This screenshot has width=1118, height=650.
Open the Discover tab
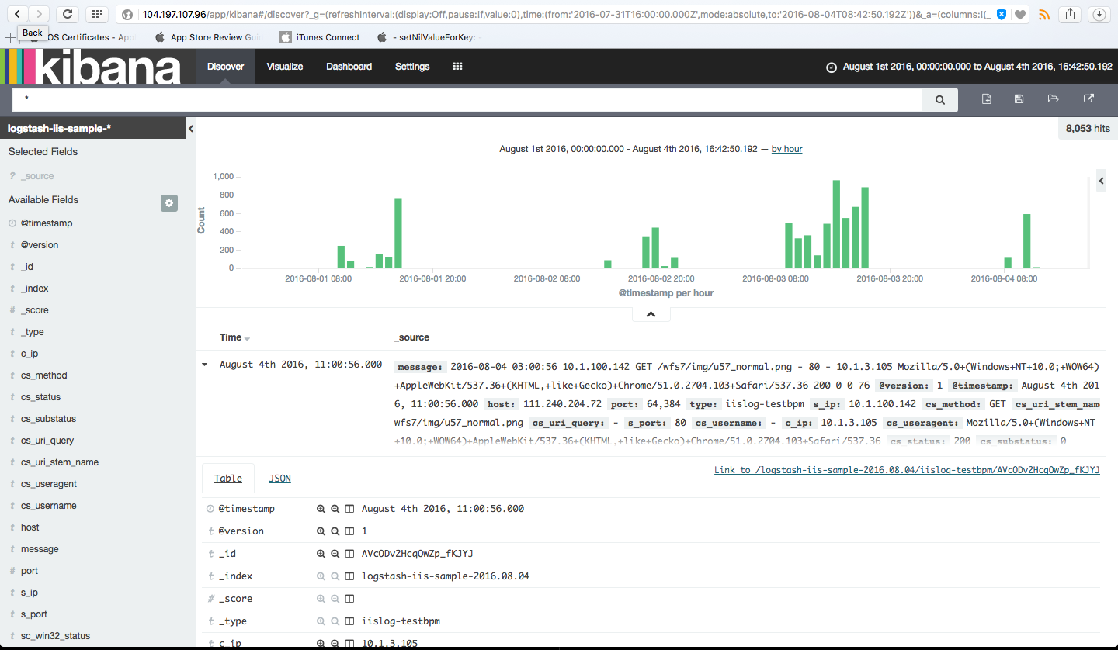point(226,67)
